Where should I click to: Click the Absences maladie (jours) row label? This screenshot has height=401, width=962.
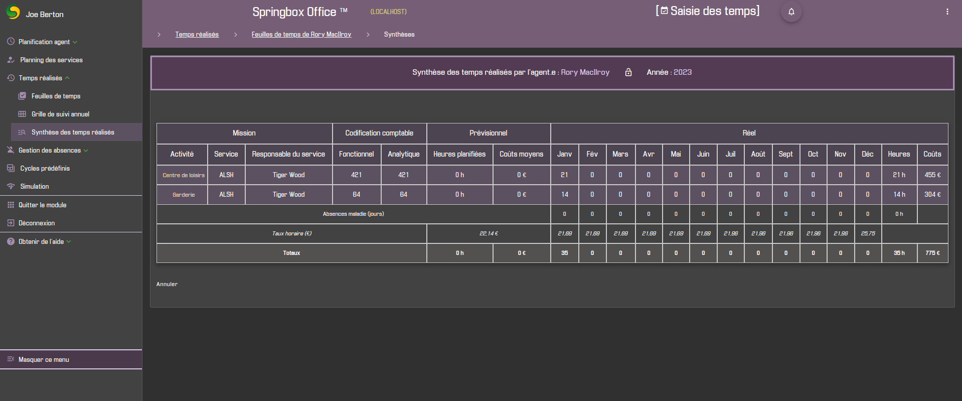353,214
